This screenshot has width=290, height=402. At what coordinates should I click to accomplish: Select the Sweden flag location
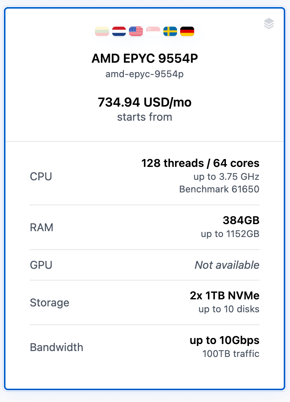coord(170,31)
